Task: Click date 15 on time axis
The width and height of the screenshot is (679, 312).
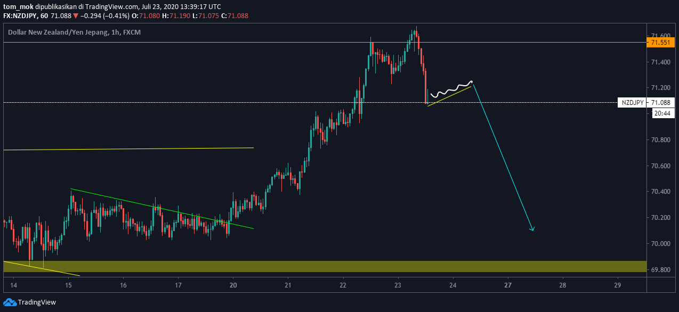Action: [x=68, y=285]
